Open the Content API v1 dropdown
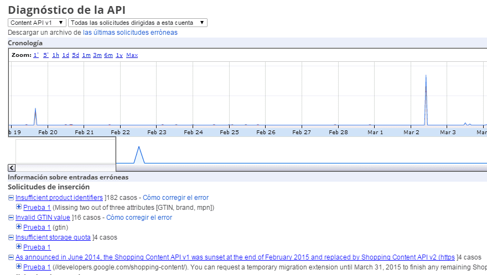 pos(37,23)
